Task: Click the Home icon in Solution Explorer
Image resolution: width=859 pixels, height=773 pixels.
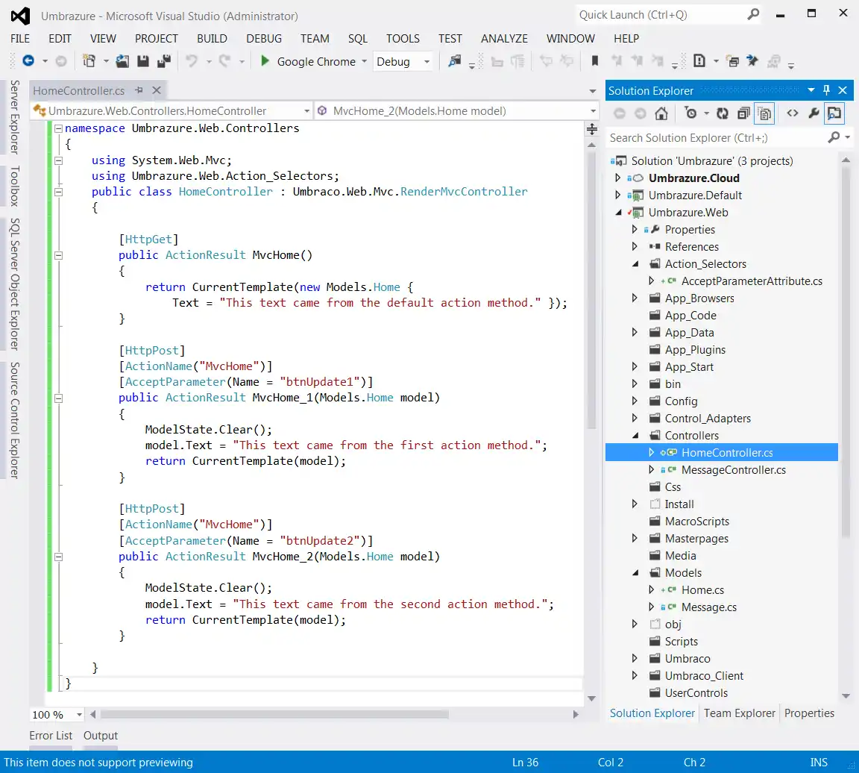Action: [x=661, y=113]
